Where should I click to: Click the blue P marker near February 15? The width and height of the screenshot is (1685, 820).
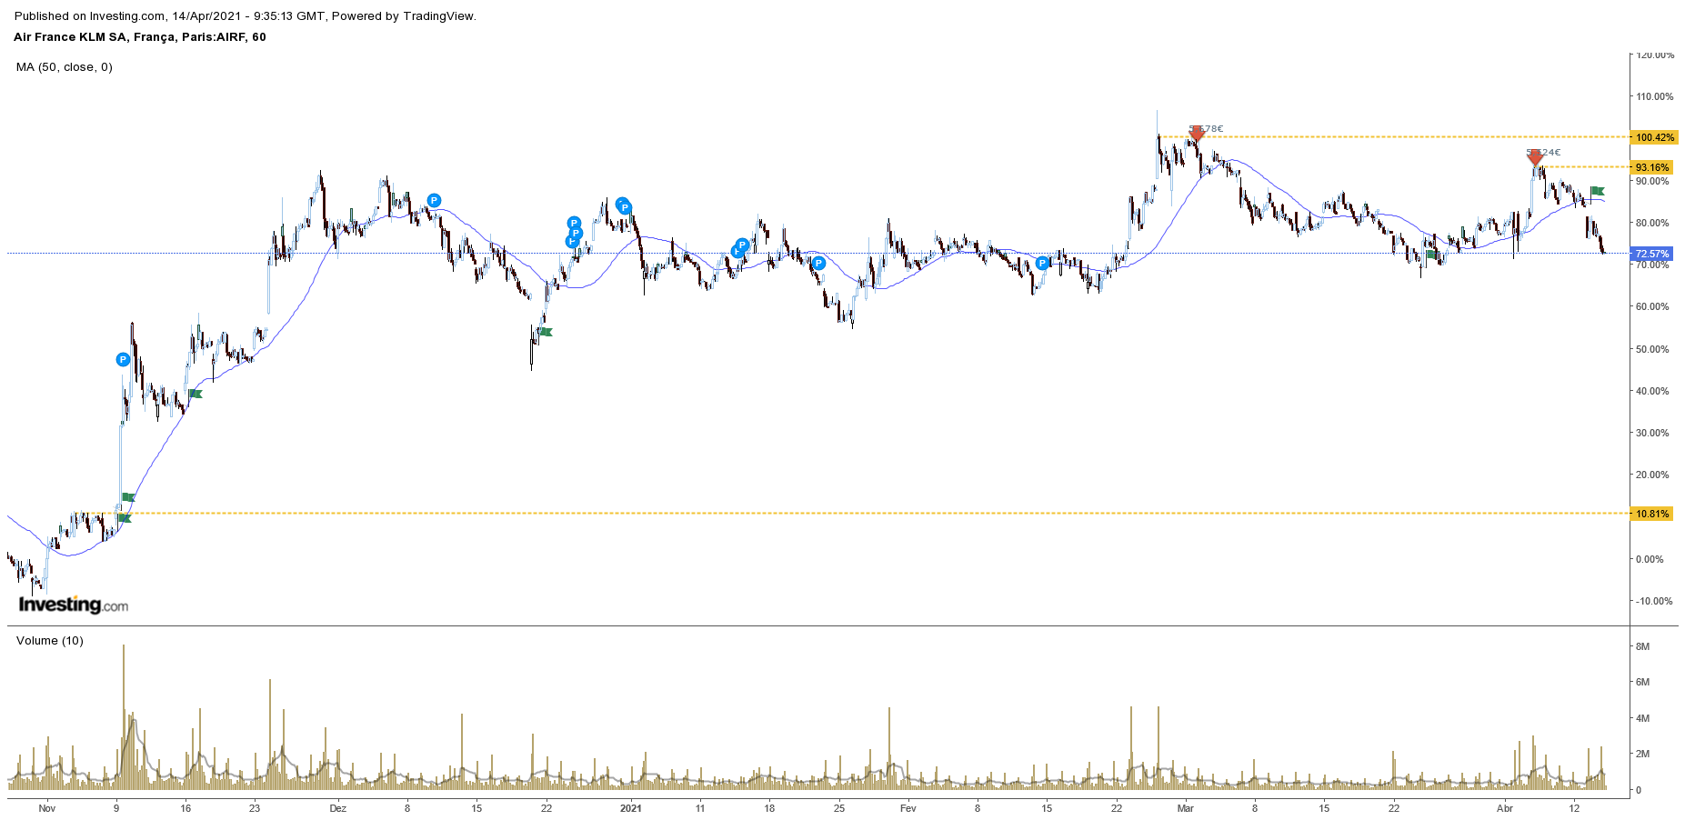[x=1043, y=264]
